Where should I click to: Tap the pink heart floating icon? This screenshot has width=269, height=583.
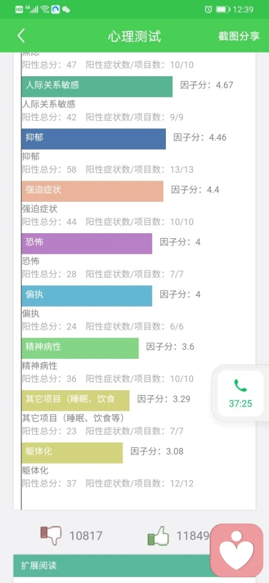coord(236,550)
